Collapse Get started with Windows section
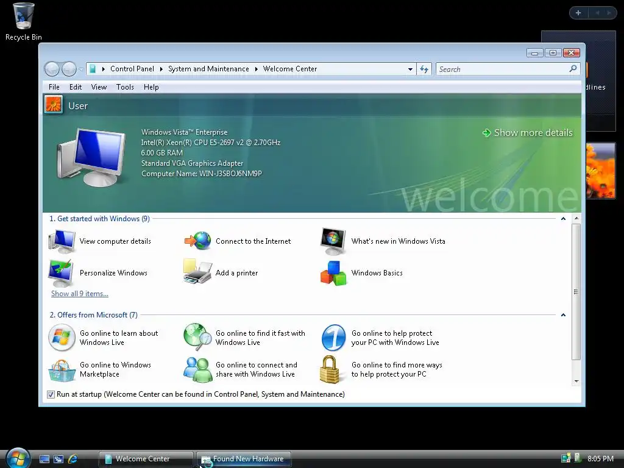 click(x=563, y=219)
